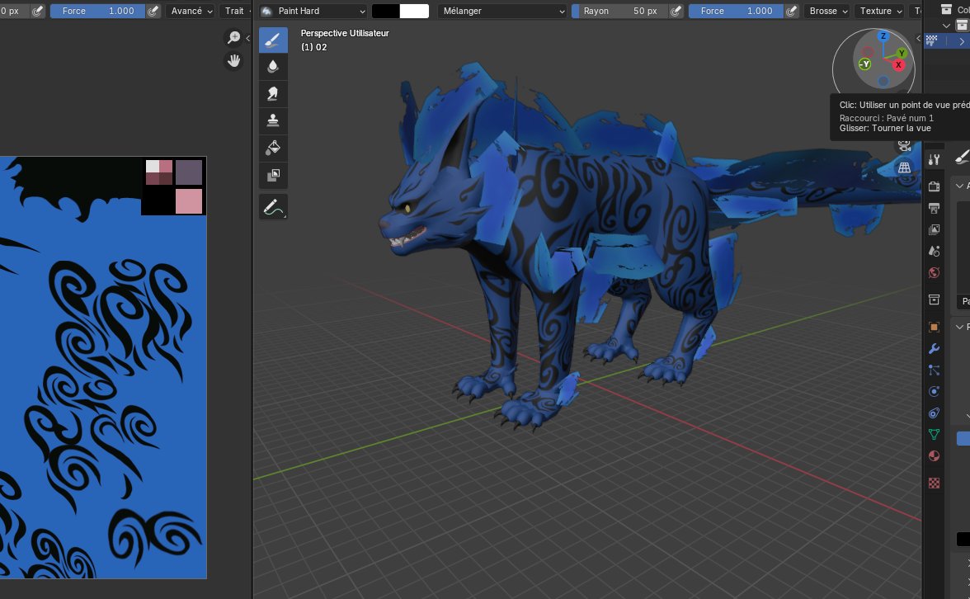This screenshot has height=599, width=970.
Task: Open the Tool properties tab (wrench and screwdriver)
Action: pyautogui.click(x=934, y=160)
